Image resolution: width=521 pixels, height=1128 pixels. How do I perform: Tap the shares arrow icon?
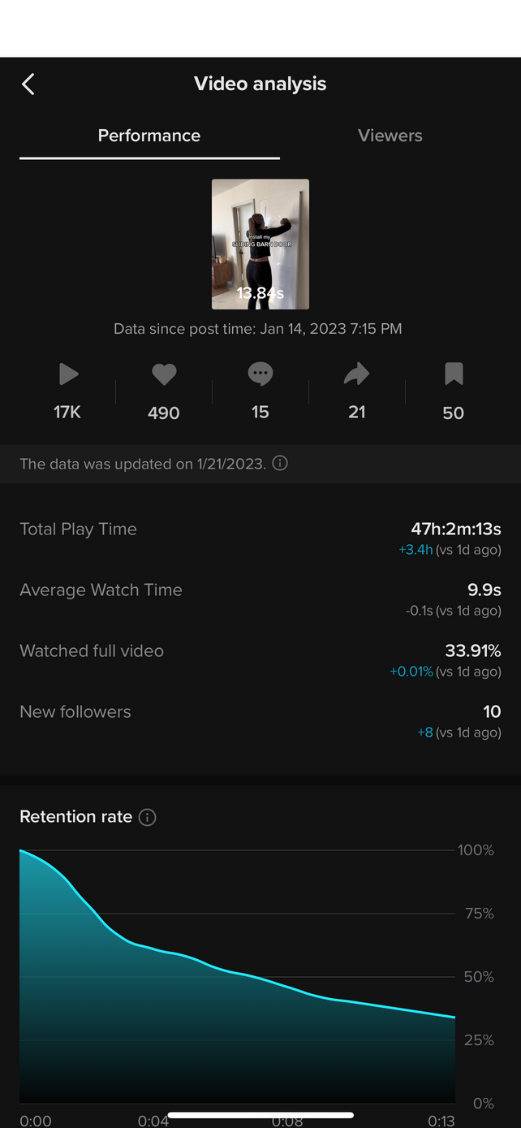click(x=356, y=374)
